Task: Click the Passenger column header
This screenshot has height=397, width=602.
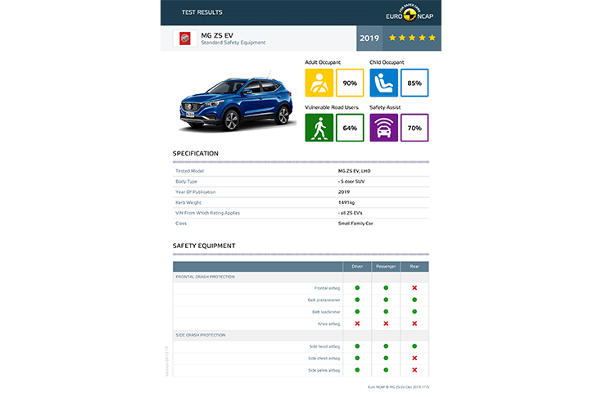Action: [386, 266]
